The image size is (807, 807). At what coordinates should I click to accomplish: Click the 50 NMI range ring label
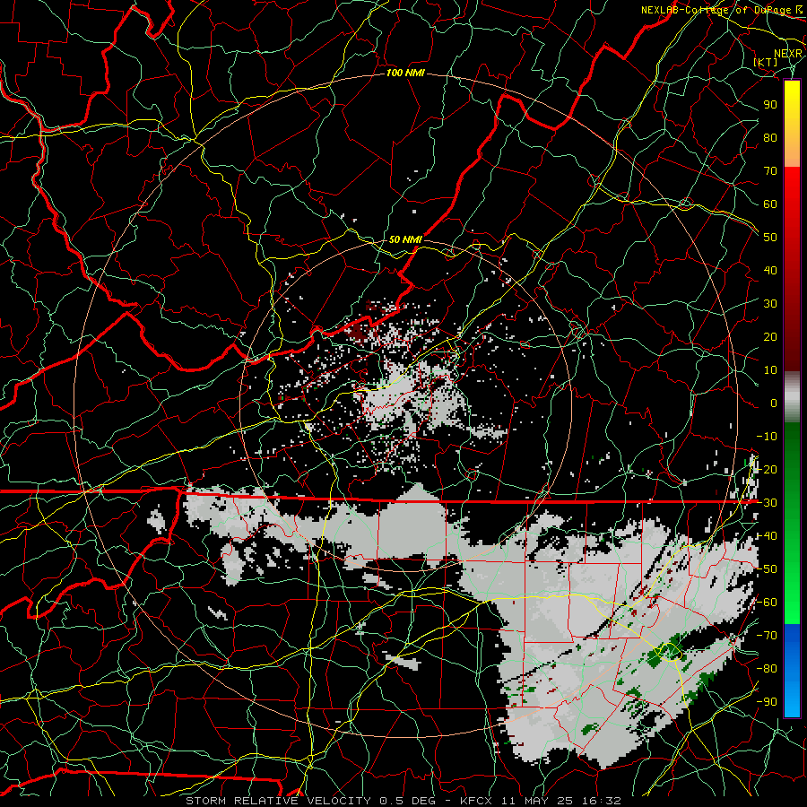coord(405,239)
